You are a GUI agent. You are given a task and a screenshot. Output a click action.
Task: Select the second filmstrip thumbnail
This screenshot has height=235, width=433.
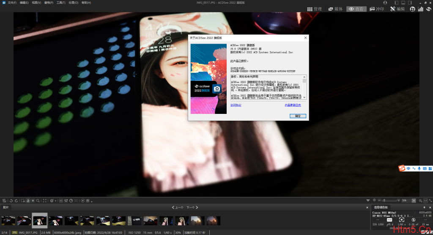click(24, 221)
